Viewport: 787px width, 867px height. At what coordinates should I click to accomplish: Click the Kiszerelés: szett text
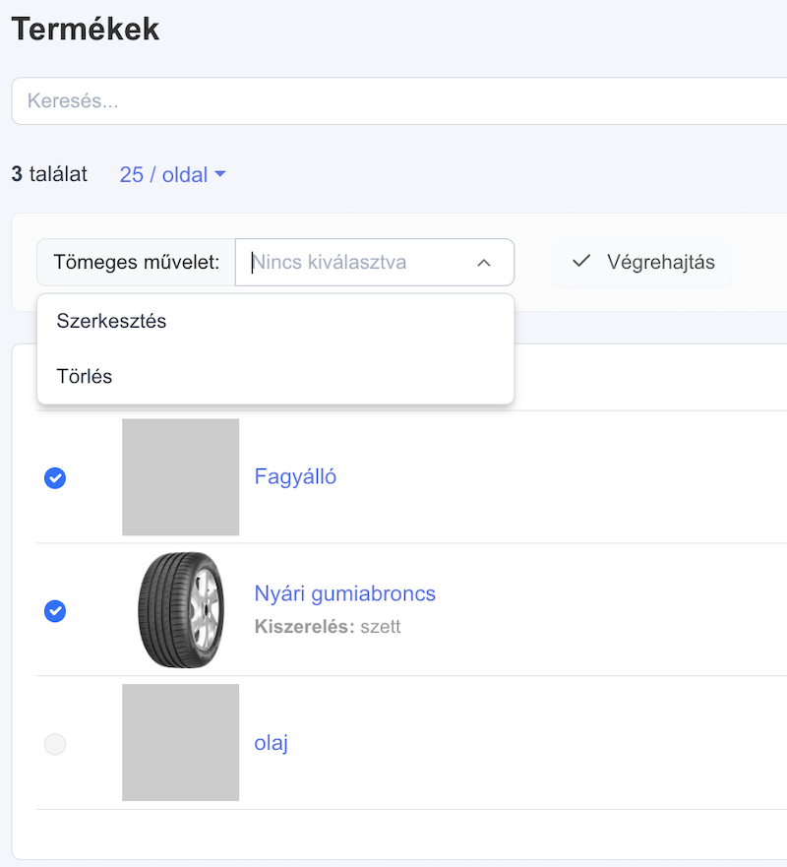(x=328, y=627)
